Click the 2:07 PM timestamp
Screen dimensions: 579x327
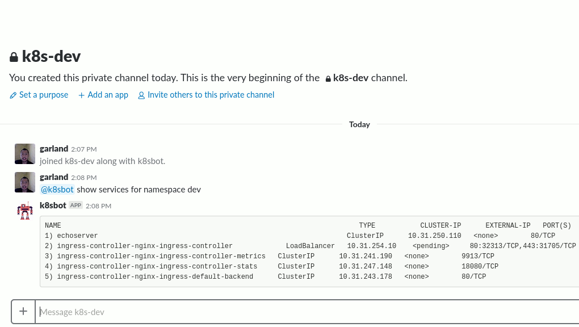pyautogui.click(x=84, y=149)
